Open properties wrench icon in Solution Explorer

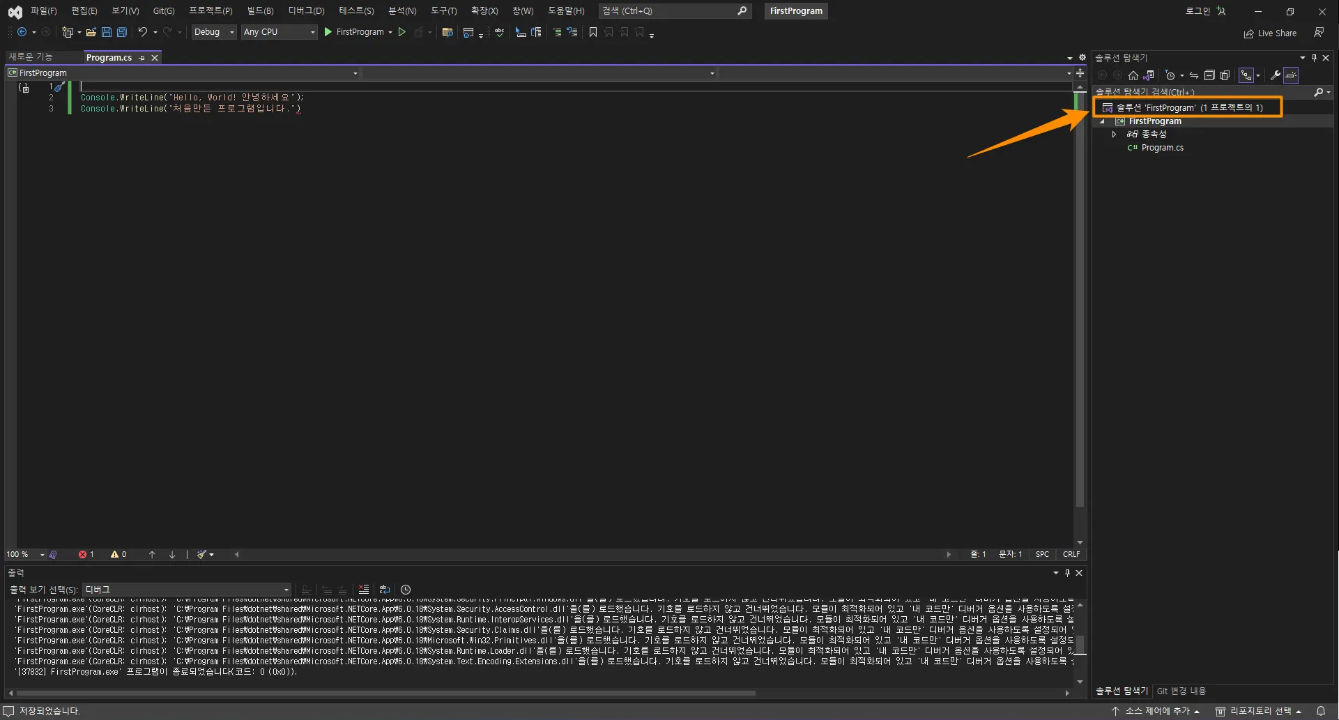point(1275,75)
